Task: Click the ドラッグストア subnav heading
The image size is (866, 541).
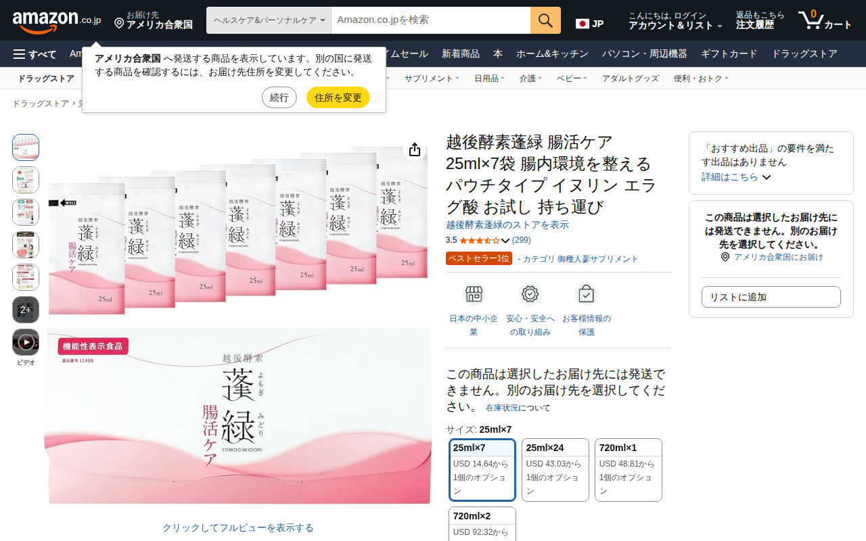Action: pos(46,78)
